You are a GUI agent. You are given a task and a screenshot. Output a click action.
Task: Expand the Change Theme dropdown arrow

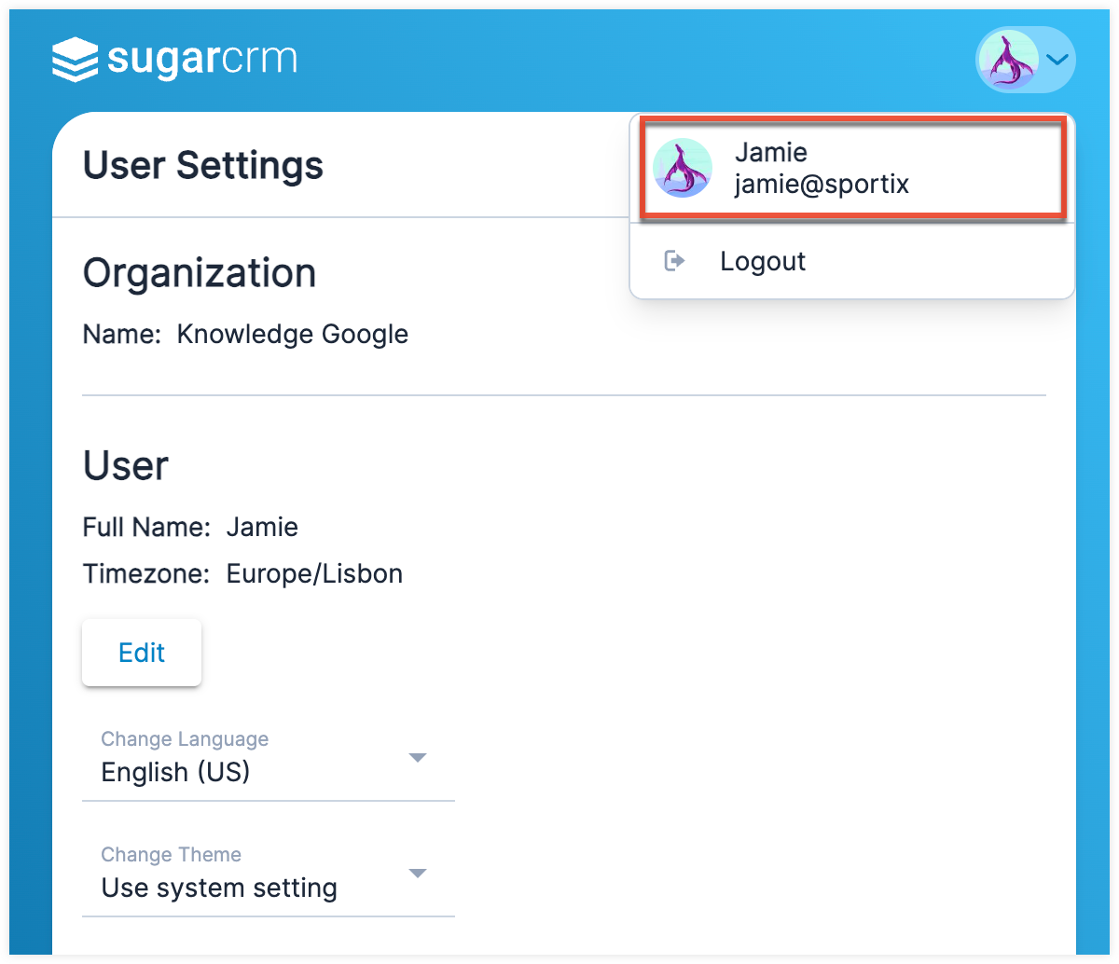tap(418, 873)
